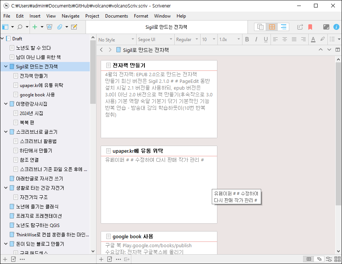Collapse the 스크리브너로 글쓰기 folder
The height and width of the screenshot is (264, 342).
pos(6,132)
